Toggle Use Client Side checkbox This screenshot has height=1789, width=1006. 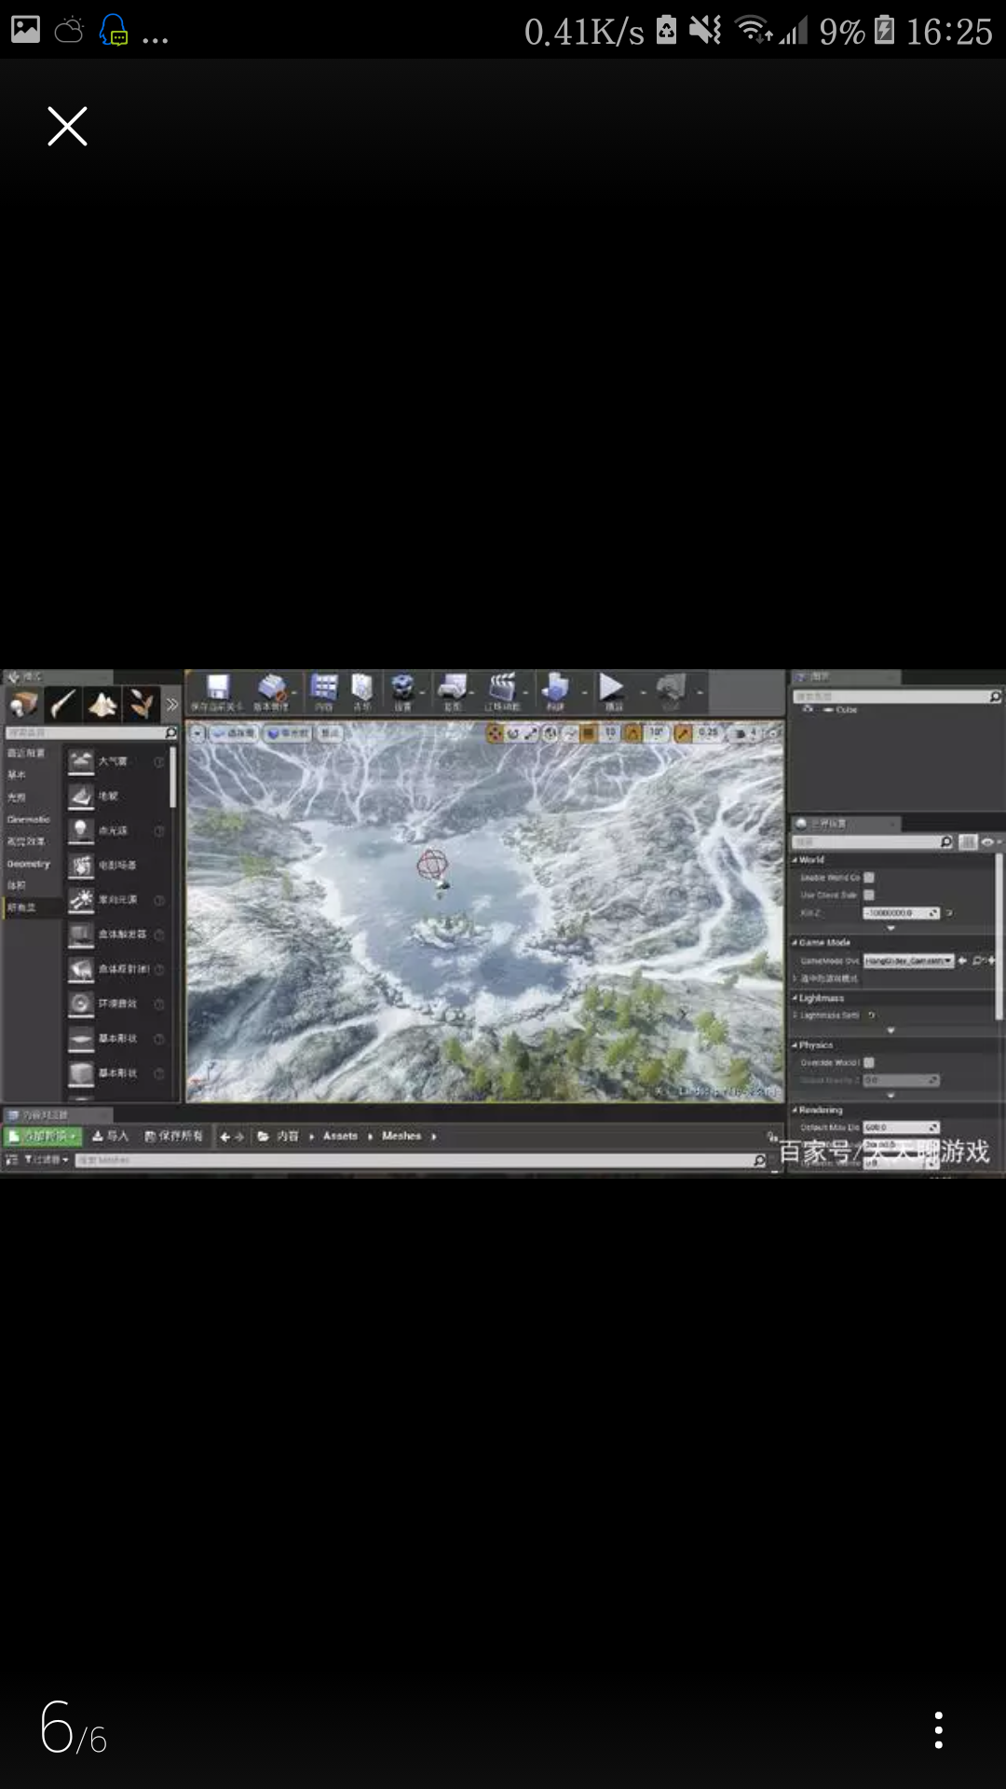pyautogui.click(x=869, y=894)
